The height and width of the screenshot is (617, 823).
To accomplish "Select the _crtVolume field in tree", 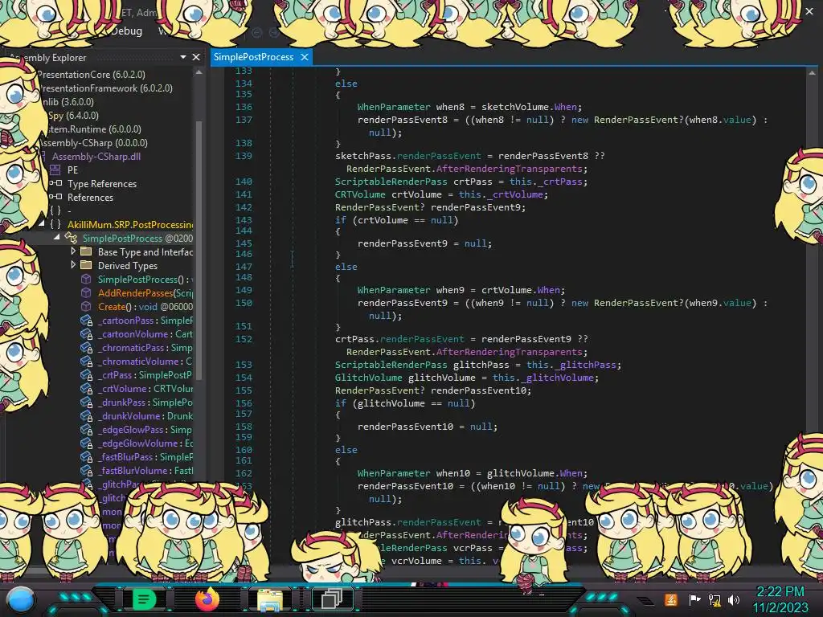I will pos(145,388).
